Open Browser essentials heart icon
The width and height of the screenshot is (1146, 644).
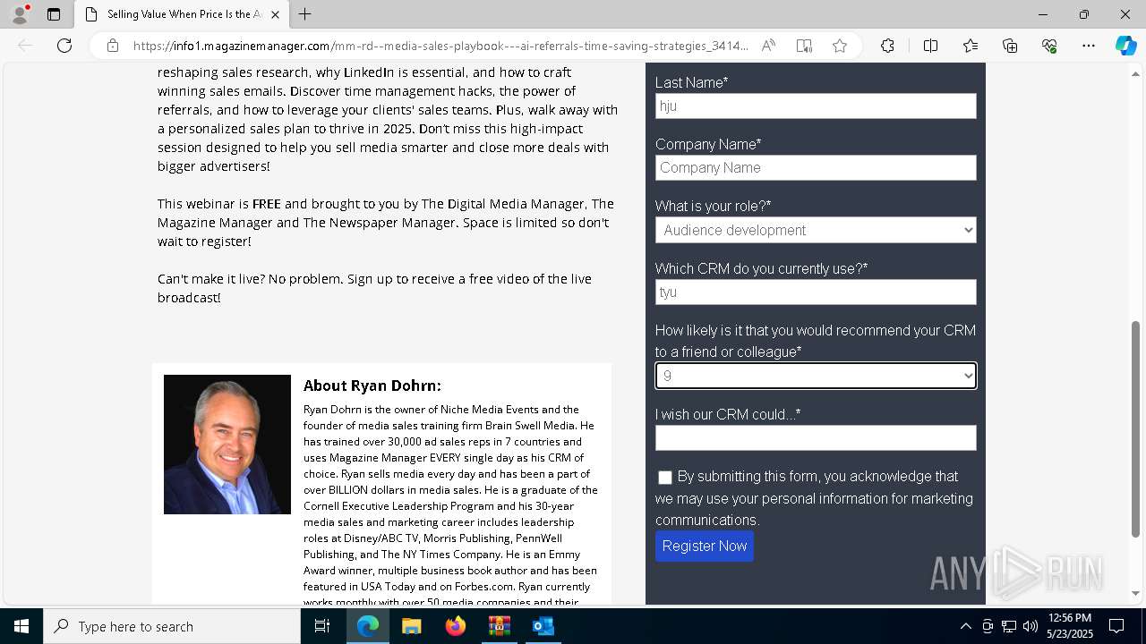coord(1049,46)
